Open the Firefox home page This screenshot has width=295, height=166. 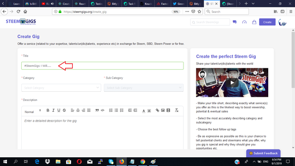25,12
